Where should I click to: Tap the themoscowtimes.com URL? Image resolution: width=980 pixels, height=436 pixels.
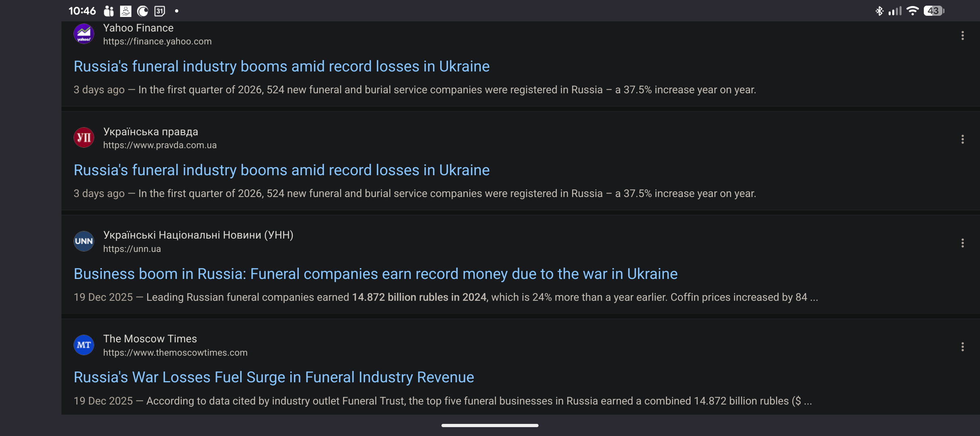tap(175, 353)
